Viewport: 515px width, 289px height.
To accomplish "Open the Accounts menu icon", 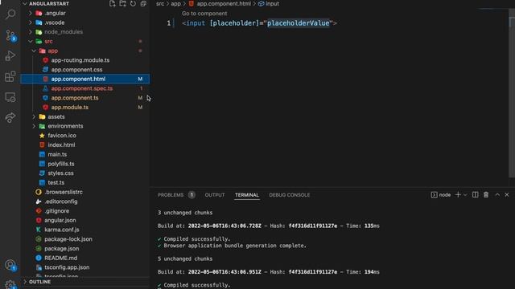I will tap(10, 265).
